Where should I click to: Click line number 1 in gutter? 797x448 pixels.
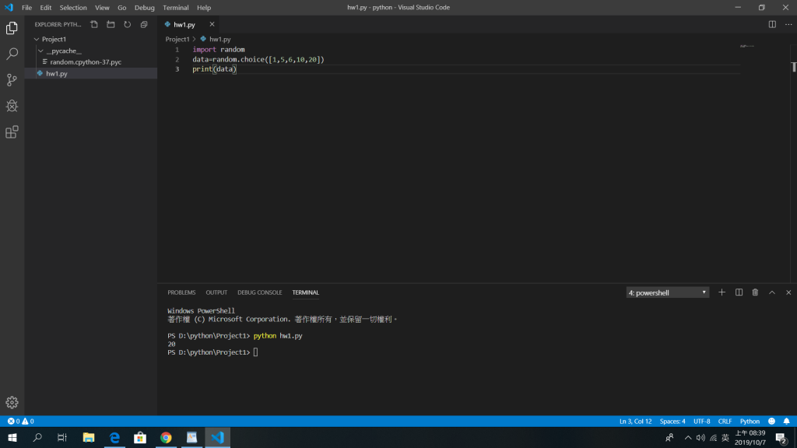click(x=177, y=50)
